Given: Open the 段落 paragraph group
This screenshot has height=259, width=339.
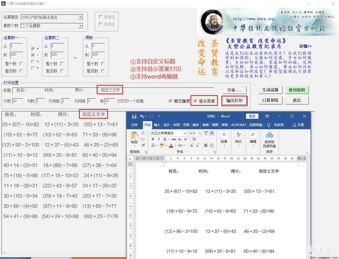Looking at the screenshot, I should (224, 138).
